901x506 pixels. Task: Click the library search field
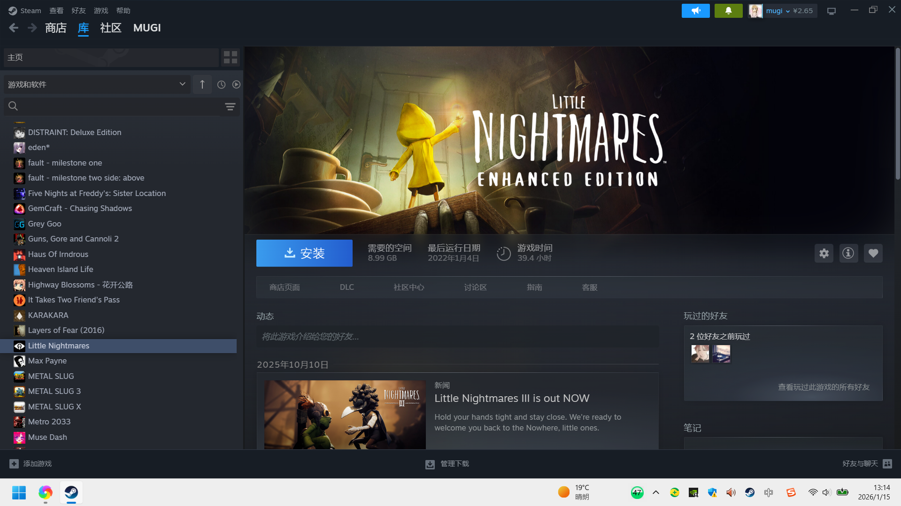[122, 107]
